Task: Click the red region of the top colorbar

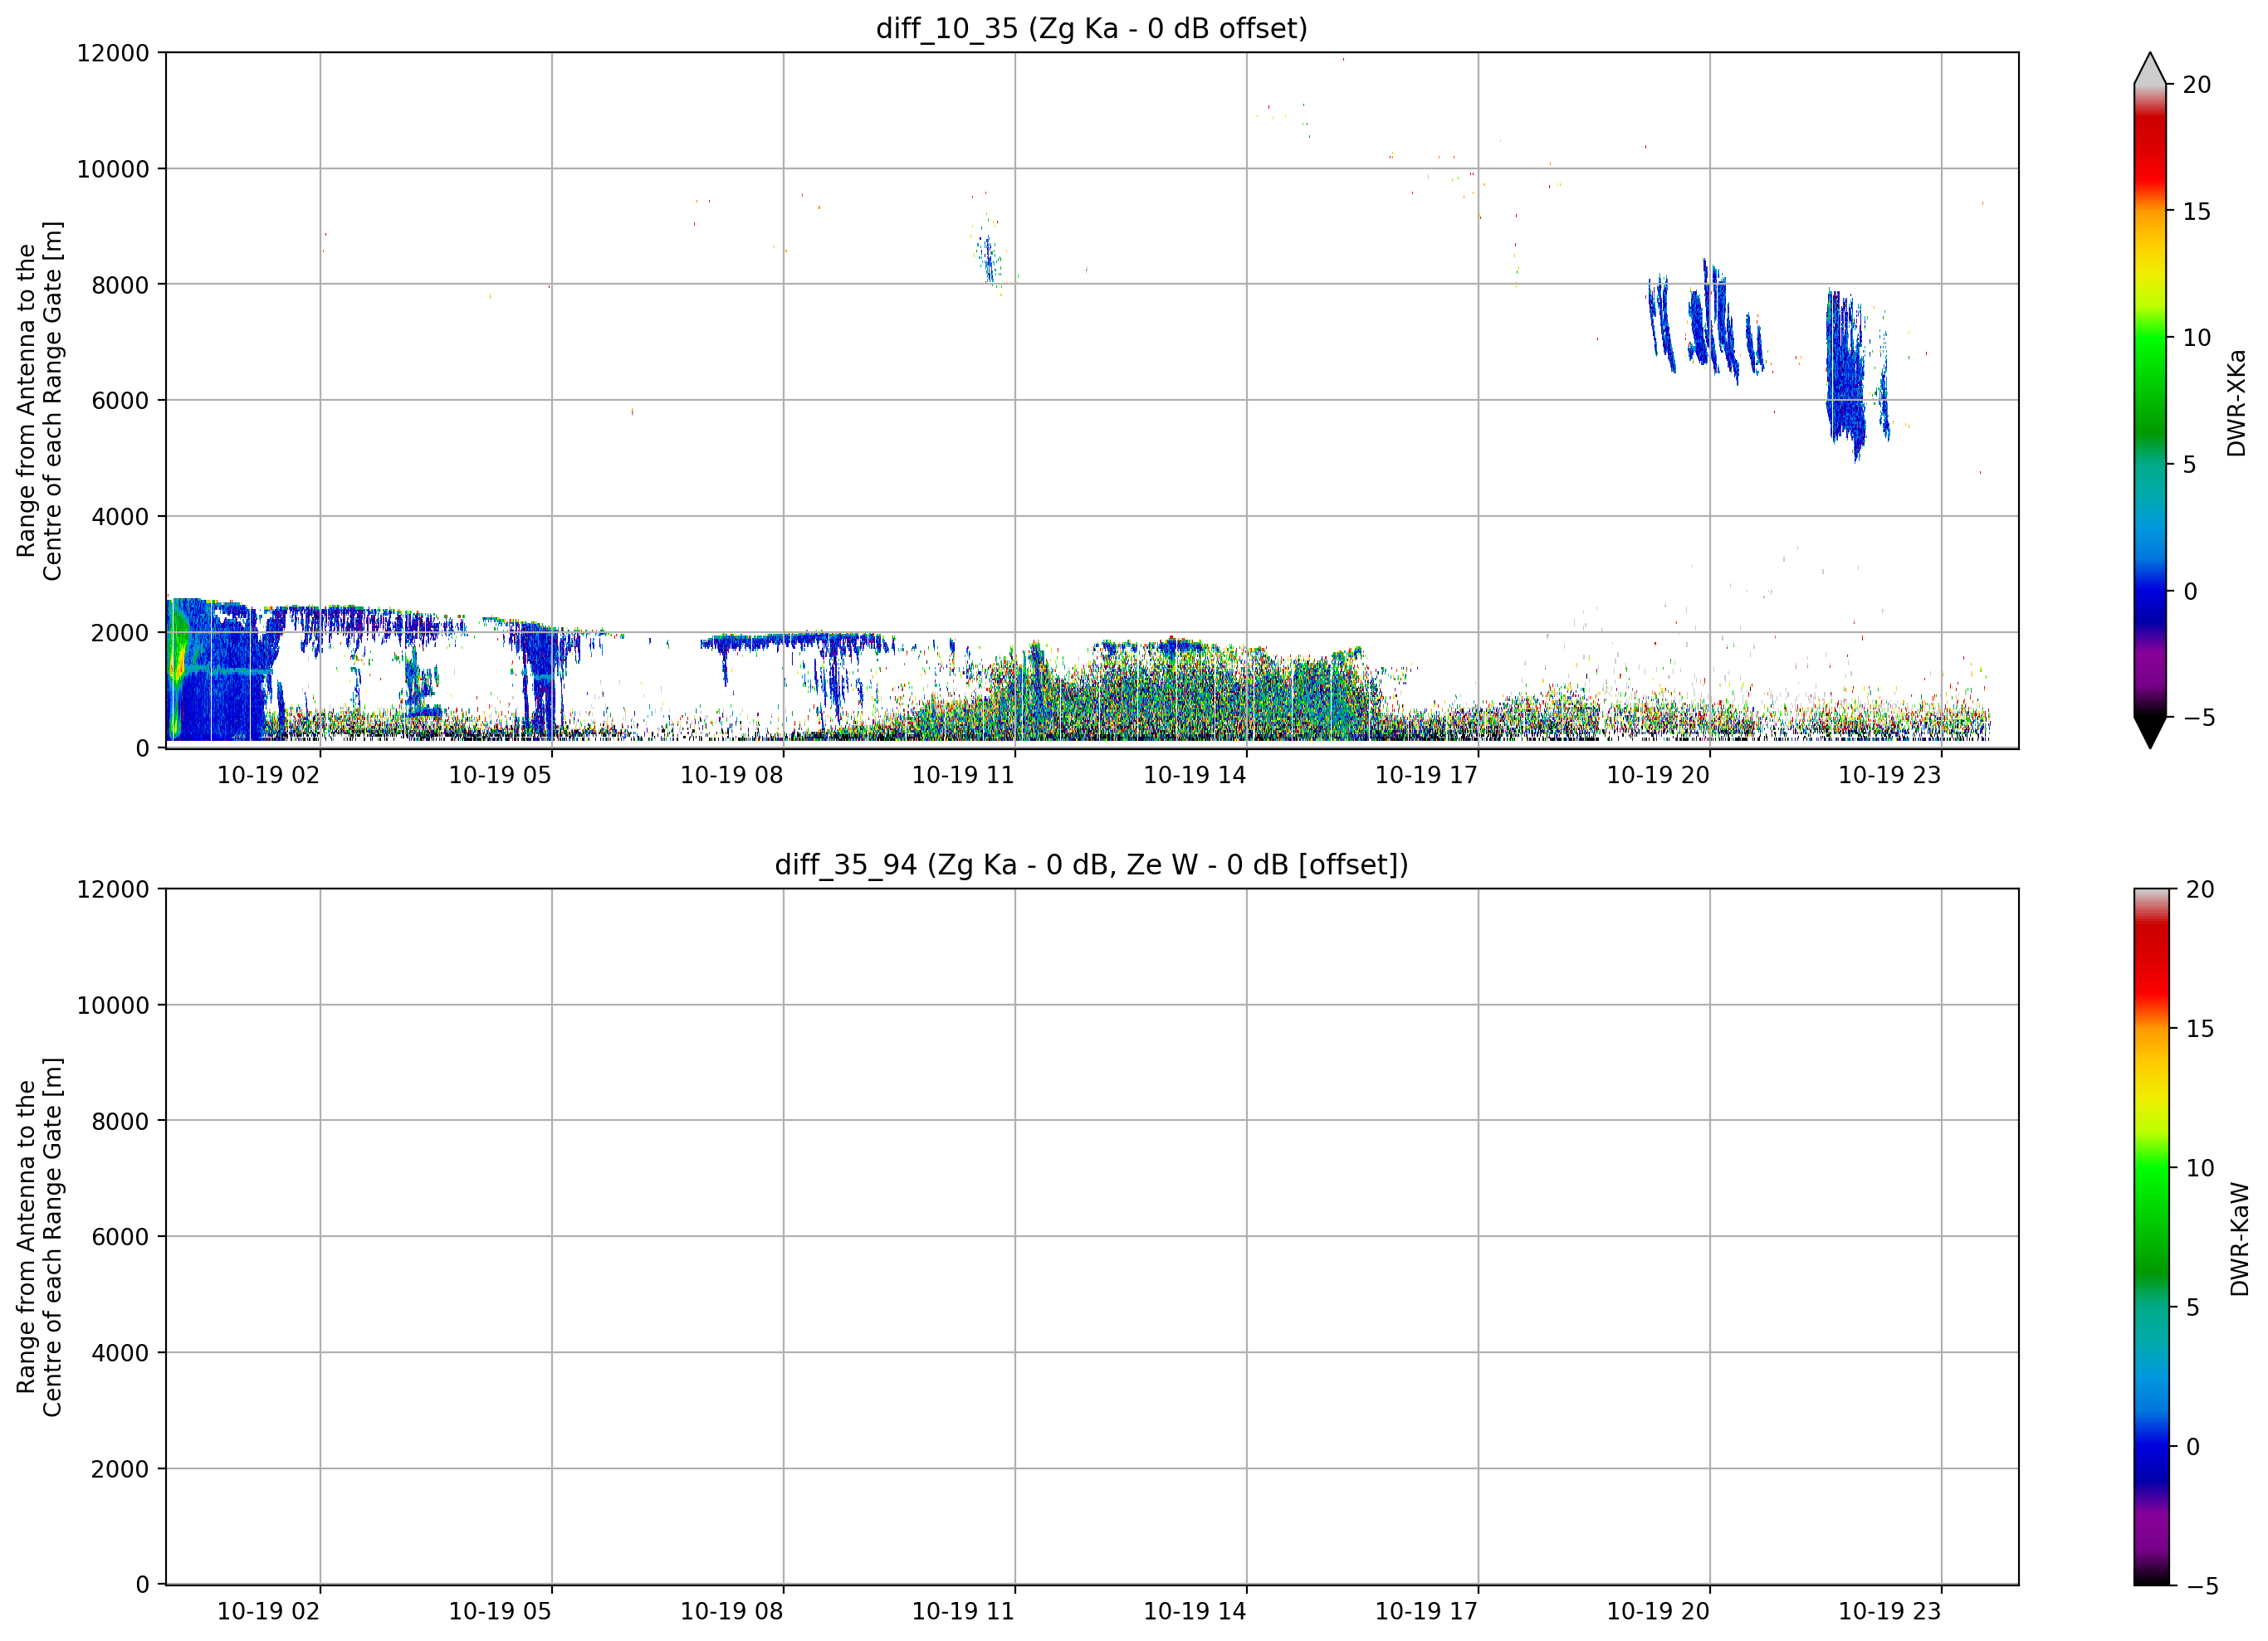Action: (2150, 150)
